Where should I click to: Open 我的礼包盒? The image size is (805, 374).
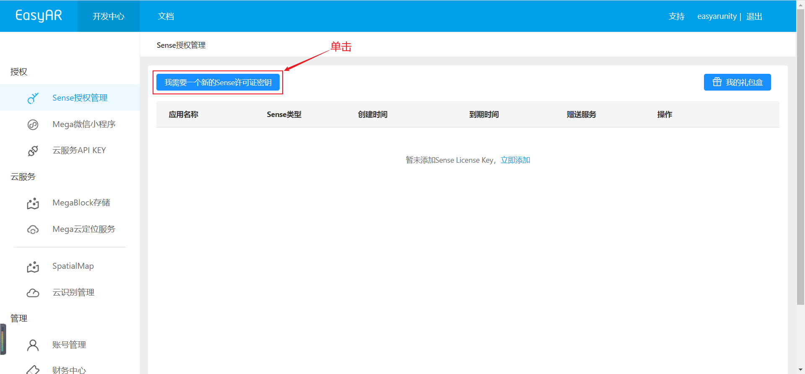click(737, 82)
